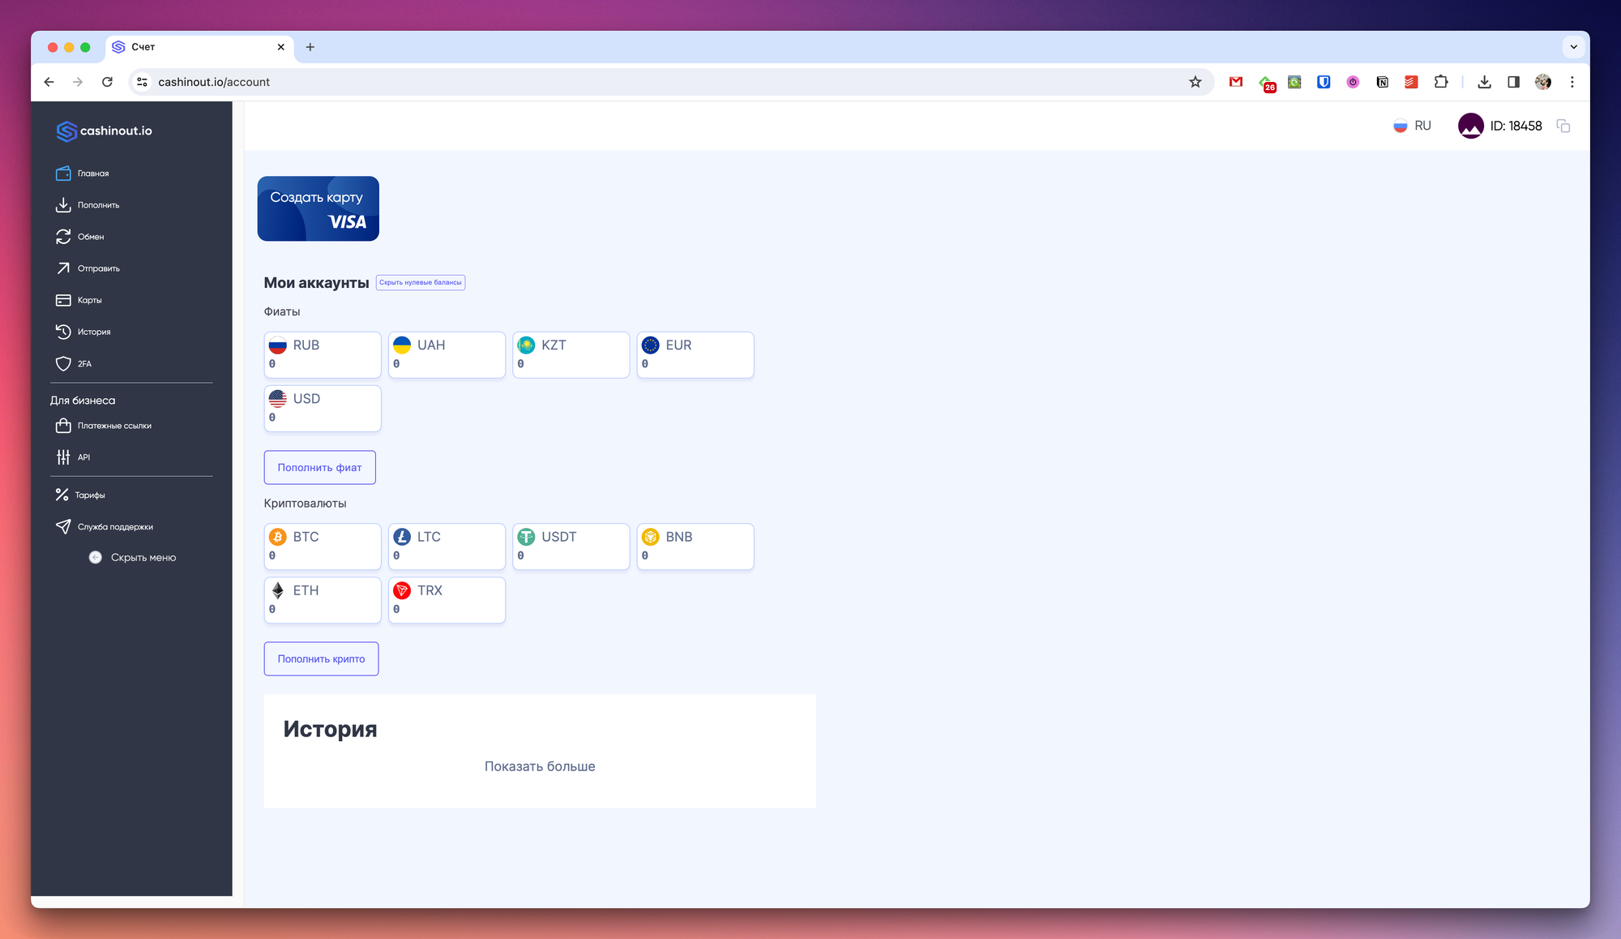The image size is (1621, 939).
Task: Click the Пополнить фиат button
Action: (x=319, y=468)
